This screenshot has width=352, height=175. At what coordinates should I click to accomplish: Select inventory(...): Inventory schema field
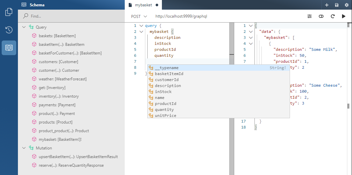pos(59,96)
